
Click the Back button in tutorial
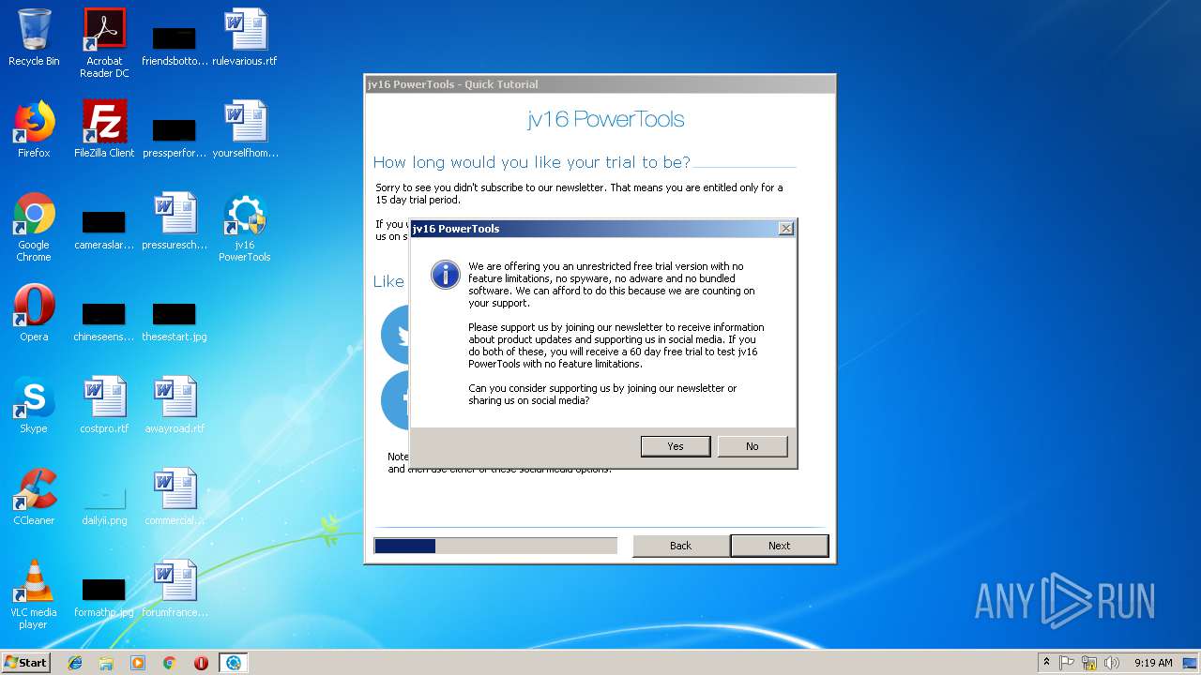tap(680, 546)
